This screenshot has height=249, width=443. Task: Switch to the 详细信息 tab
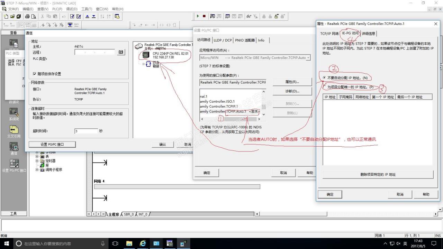click(x=368, y=34)
